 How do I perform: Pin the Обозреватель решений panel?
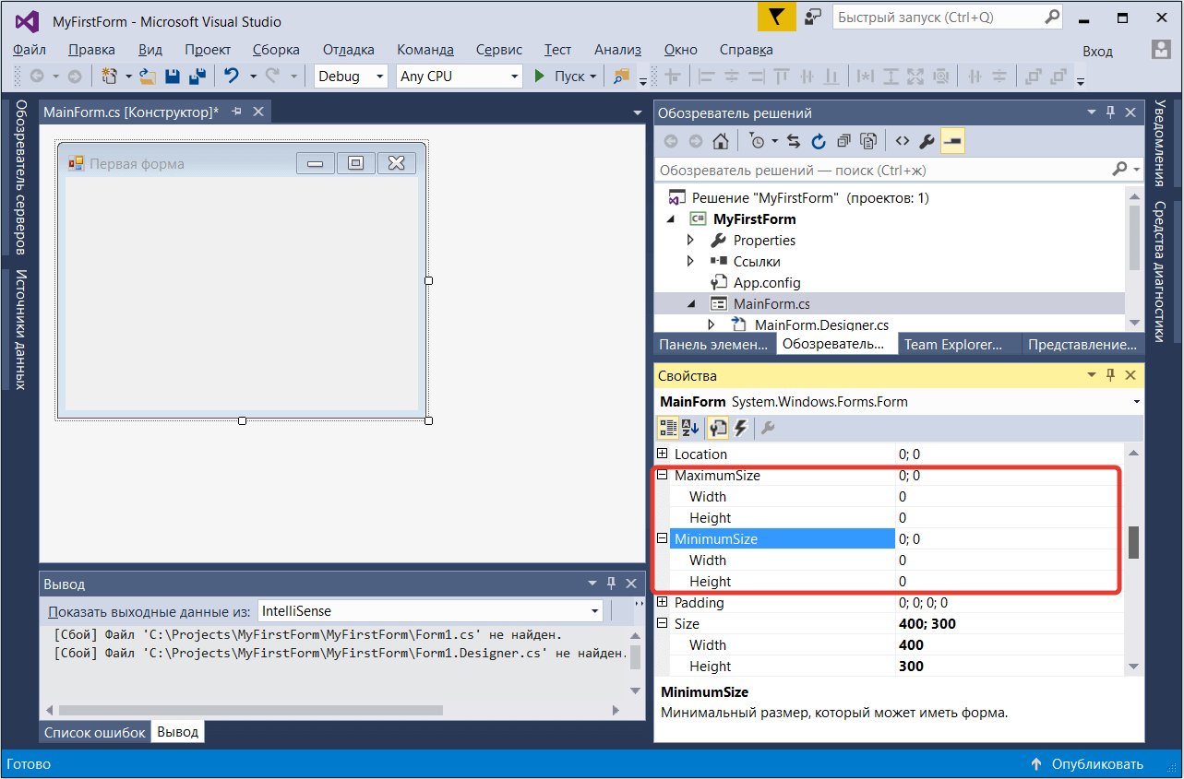pyautogui.click(x=1110, y=112)
